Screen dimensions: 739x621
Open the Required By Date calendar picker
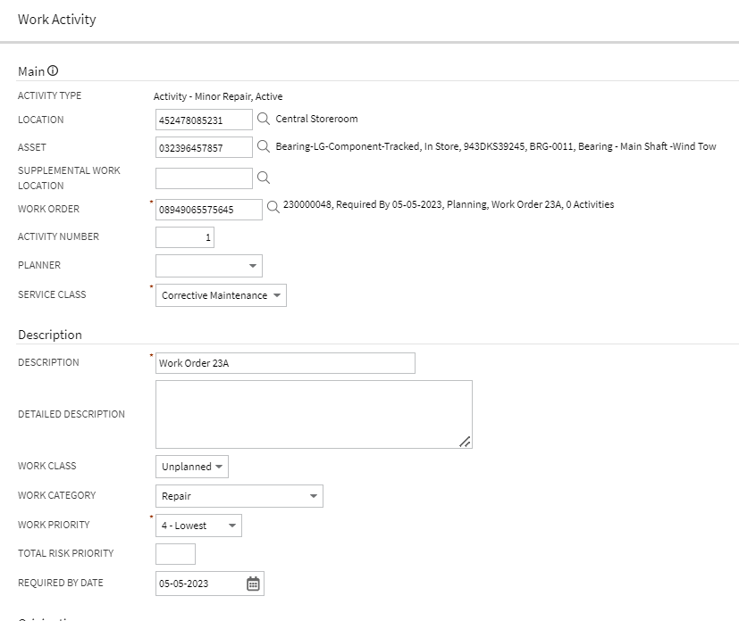pos(253,584)
